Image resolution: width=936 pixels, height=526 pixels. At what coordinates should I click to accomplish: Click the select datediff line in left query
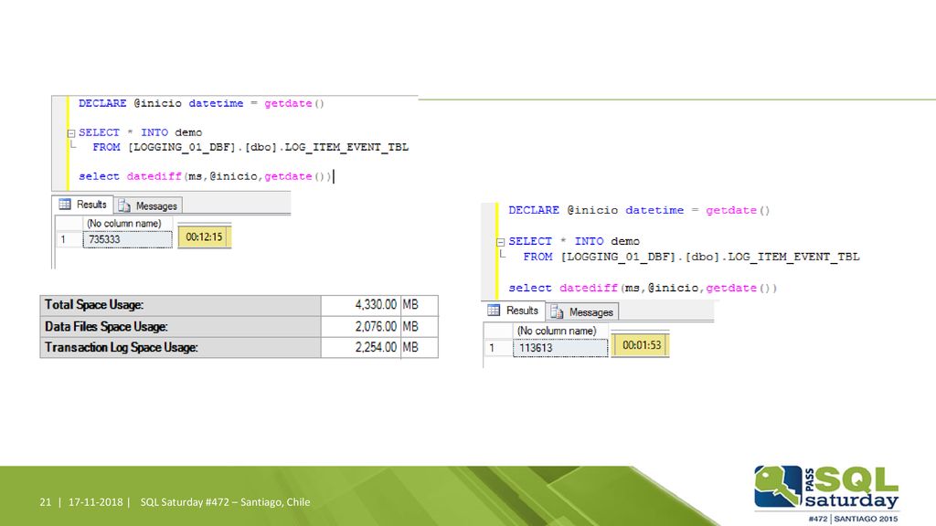click(205, 176)
